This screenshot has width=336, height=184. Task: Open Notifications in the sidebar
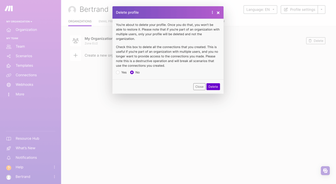(x=26, y=158)
